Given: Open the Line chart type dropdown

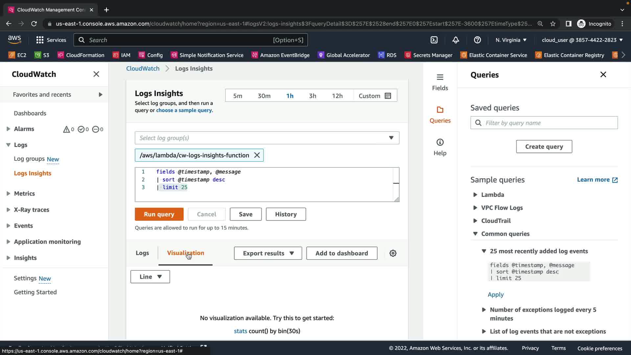Looking at the screenshot, I should [x=150, y=277].
